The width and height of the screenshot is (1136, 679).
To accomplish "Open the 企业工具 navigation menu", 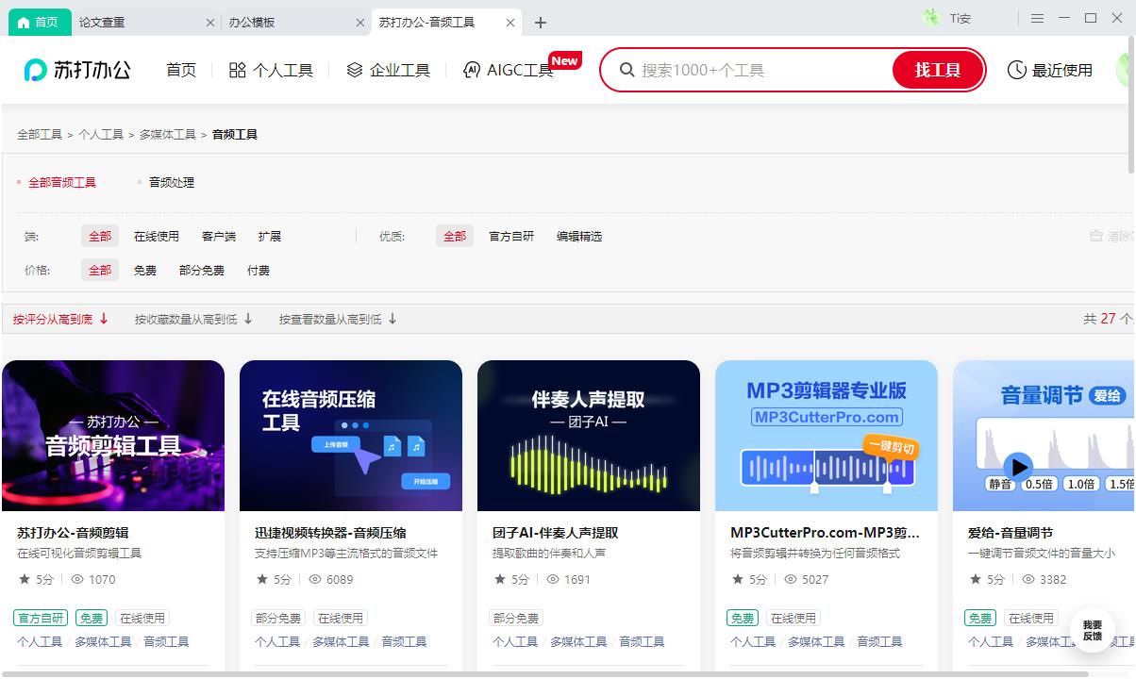I will click(x=388, y=70).
